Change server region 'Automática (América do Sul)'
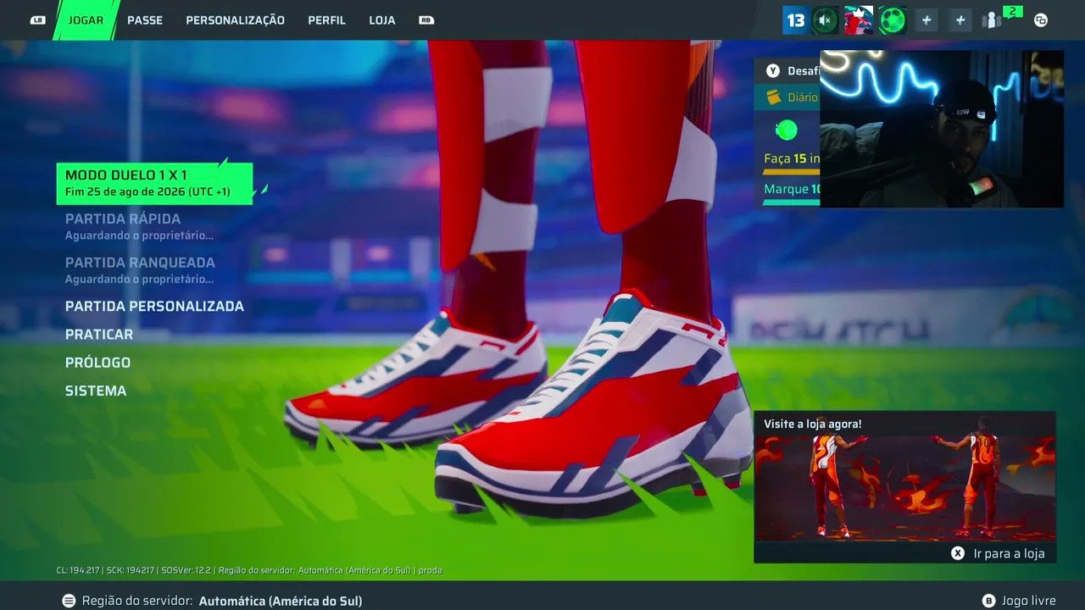 pos(281,601)
